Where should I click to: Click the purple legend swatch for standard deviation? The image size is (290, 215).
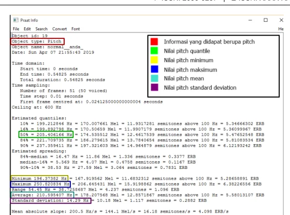pyautogui.click(x=154, y=87)
